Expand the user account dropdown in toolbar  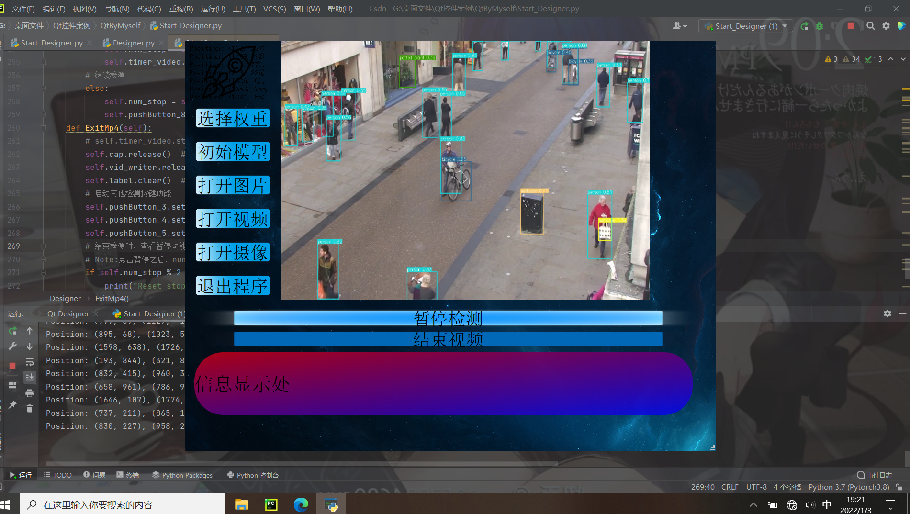tap(680, 26)
